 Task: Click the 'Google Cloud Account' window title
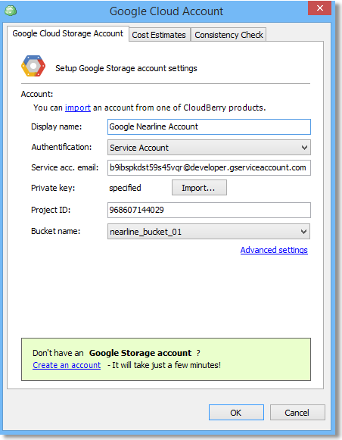166,11
